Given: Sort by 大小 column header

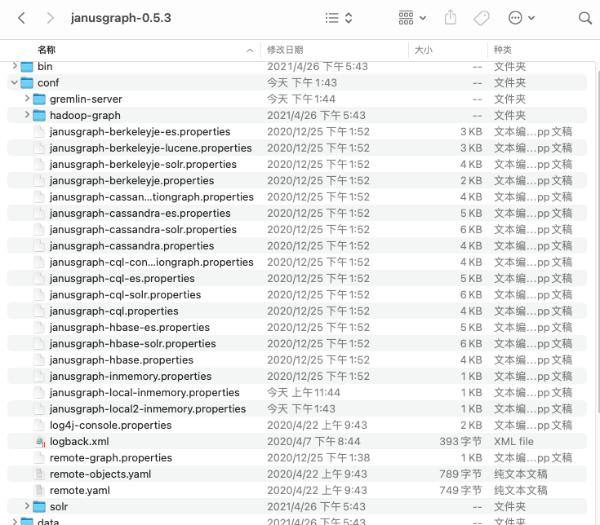Looking at the screenshot, I should click(x=424, y=50).
